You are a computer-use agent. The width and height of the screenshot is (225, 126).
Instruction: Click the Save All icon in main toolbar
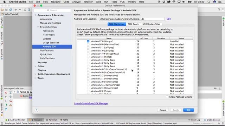pos(6,10)
